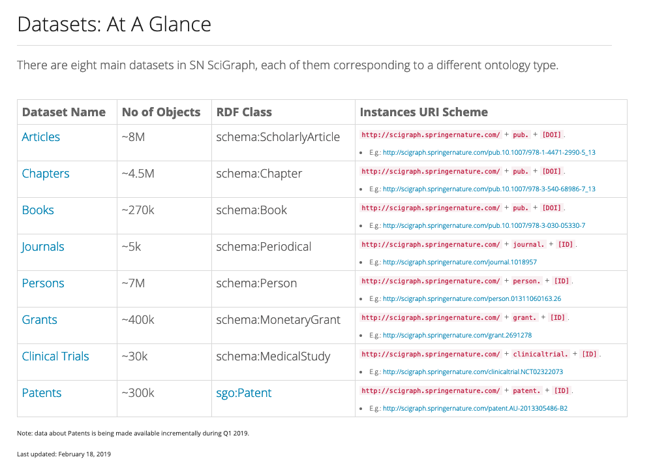Screen dimensions: 653x474
Task: Open the Articles example URI link
Action: 489,153
